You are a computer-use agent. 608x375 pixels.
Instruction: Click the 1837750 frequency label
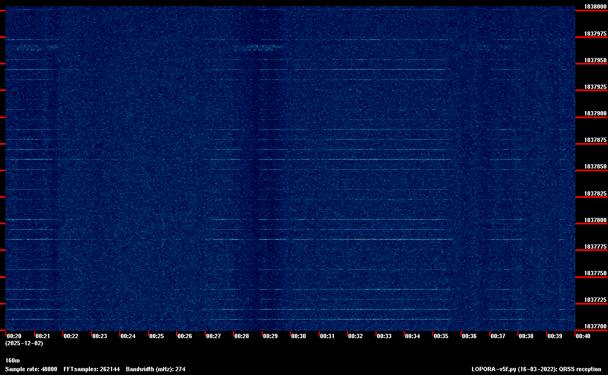pos(595,273)
